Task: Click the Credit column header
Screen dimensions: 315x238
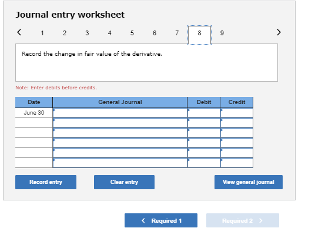Action: [237, 102]
